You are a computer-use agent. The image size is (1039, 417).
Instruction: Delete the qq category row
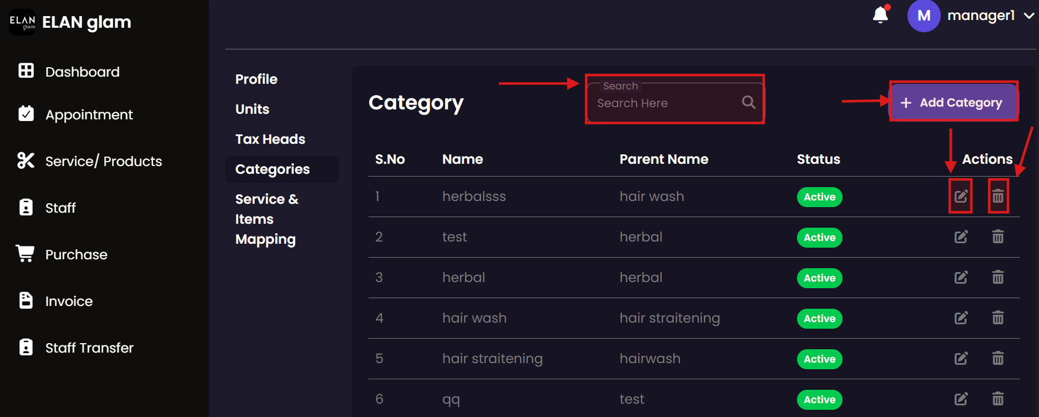(998, 399)
